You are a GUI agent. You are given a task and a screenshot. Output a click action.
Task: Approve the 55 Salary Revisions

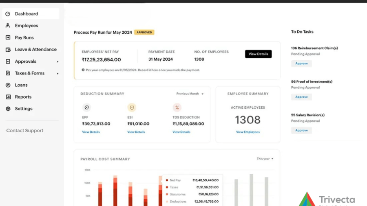point(301,130)
